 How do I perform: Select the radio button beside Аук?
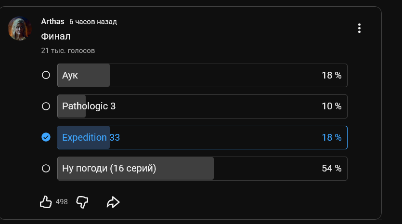(x=46, y=75)
